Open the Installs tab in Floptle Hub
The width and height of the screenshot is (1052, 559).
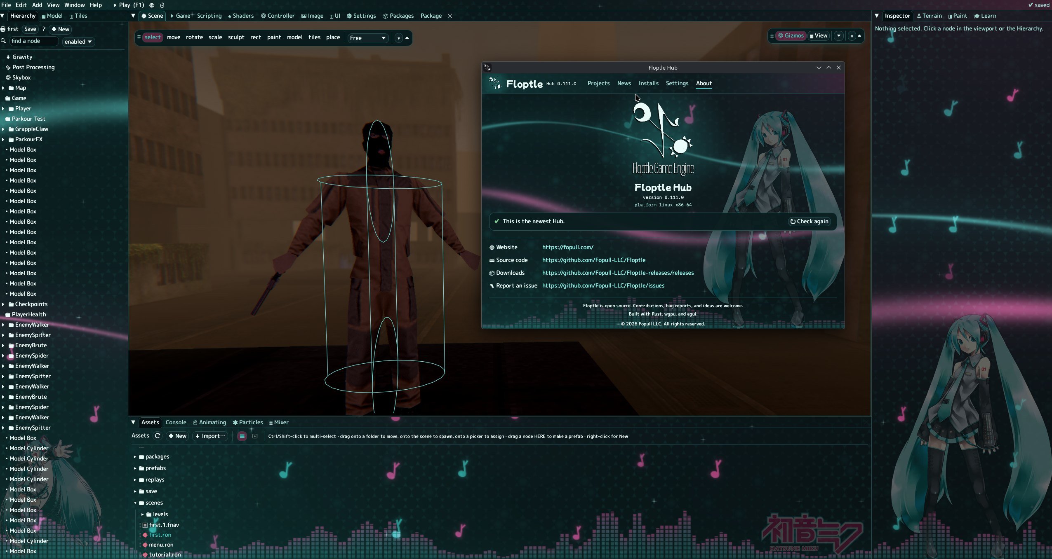(x=648, y=83)
